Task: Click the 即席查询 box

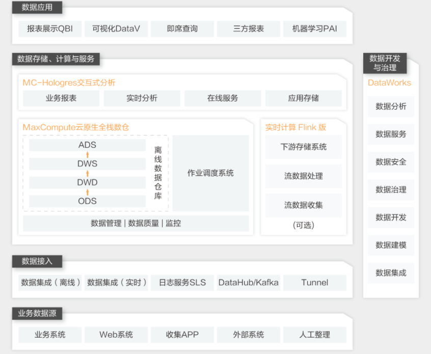Action: (182, 29)
